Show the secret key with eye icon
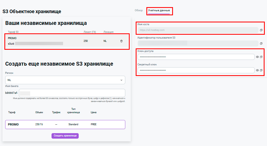Viewport: 267px width, 146px height. 257,70
